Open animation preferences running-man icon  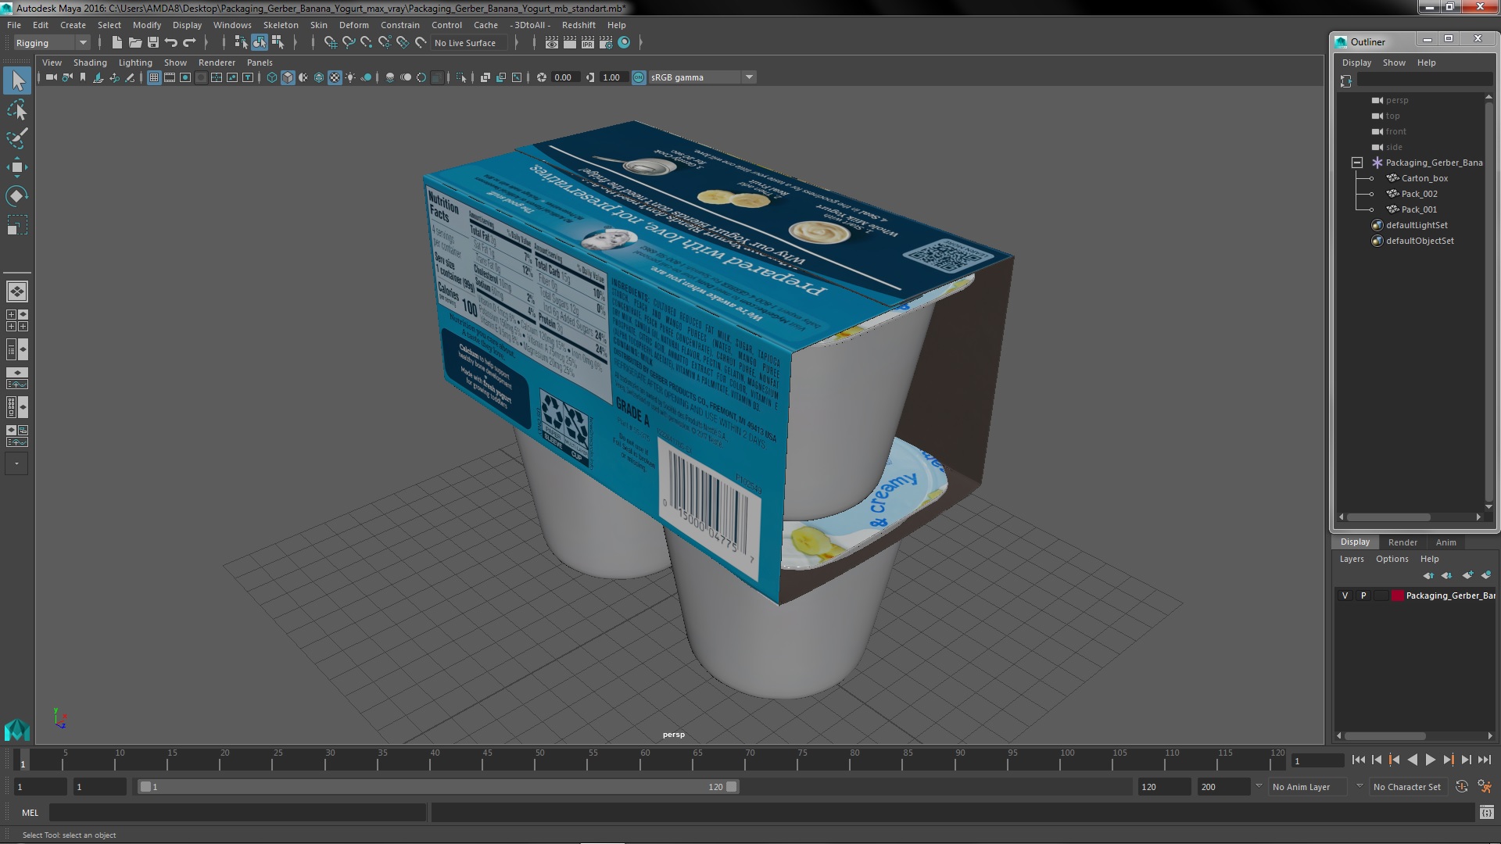click(x=1485, y=787)
